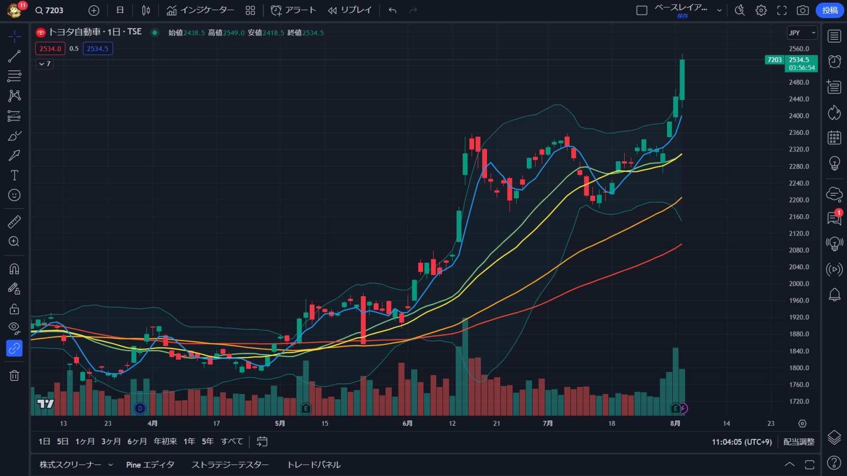
Task: Open the help center question mark
Action: (834, 463)
